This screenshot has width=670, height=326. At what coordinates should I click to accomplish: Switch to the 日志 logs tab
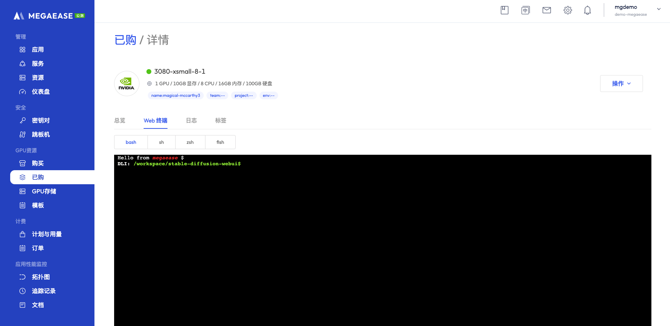coord(191,120)
